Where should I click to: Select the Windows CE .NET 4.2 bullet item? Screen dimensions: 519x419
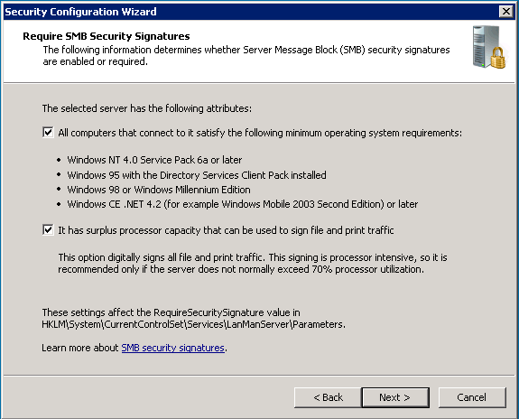[x=242, y=204]
